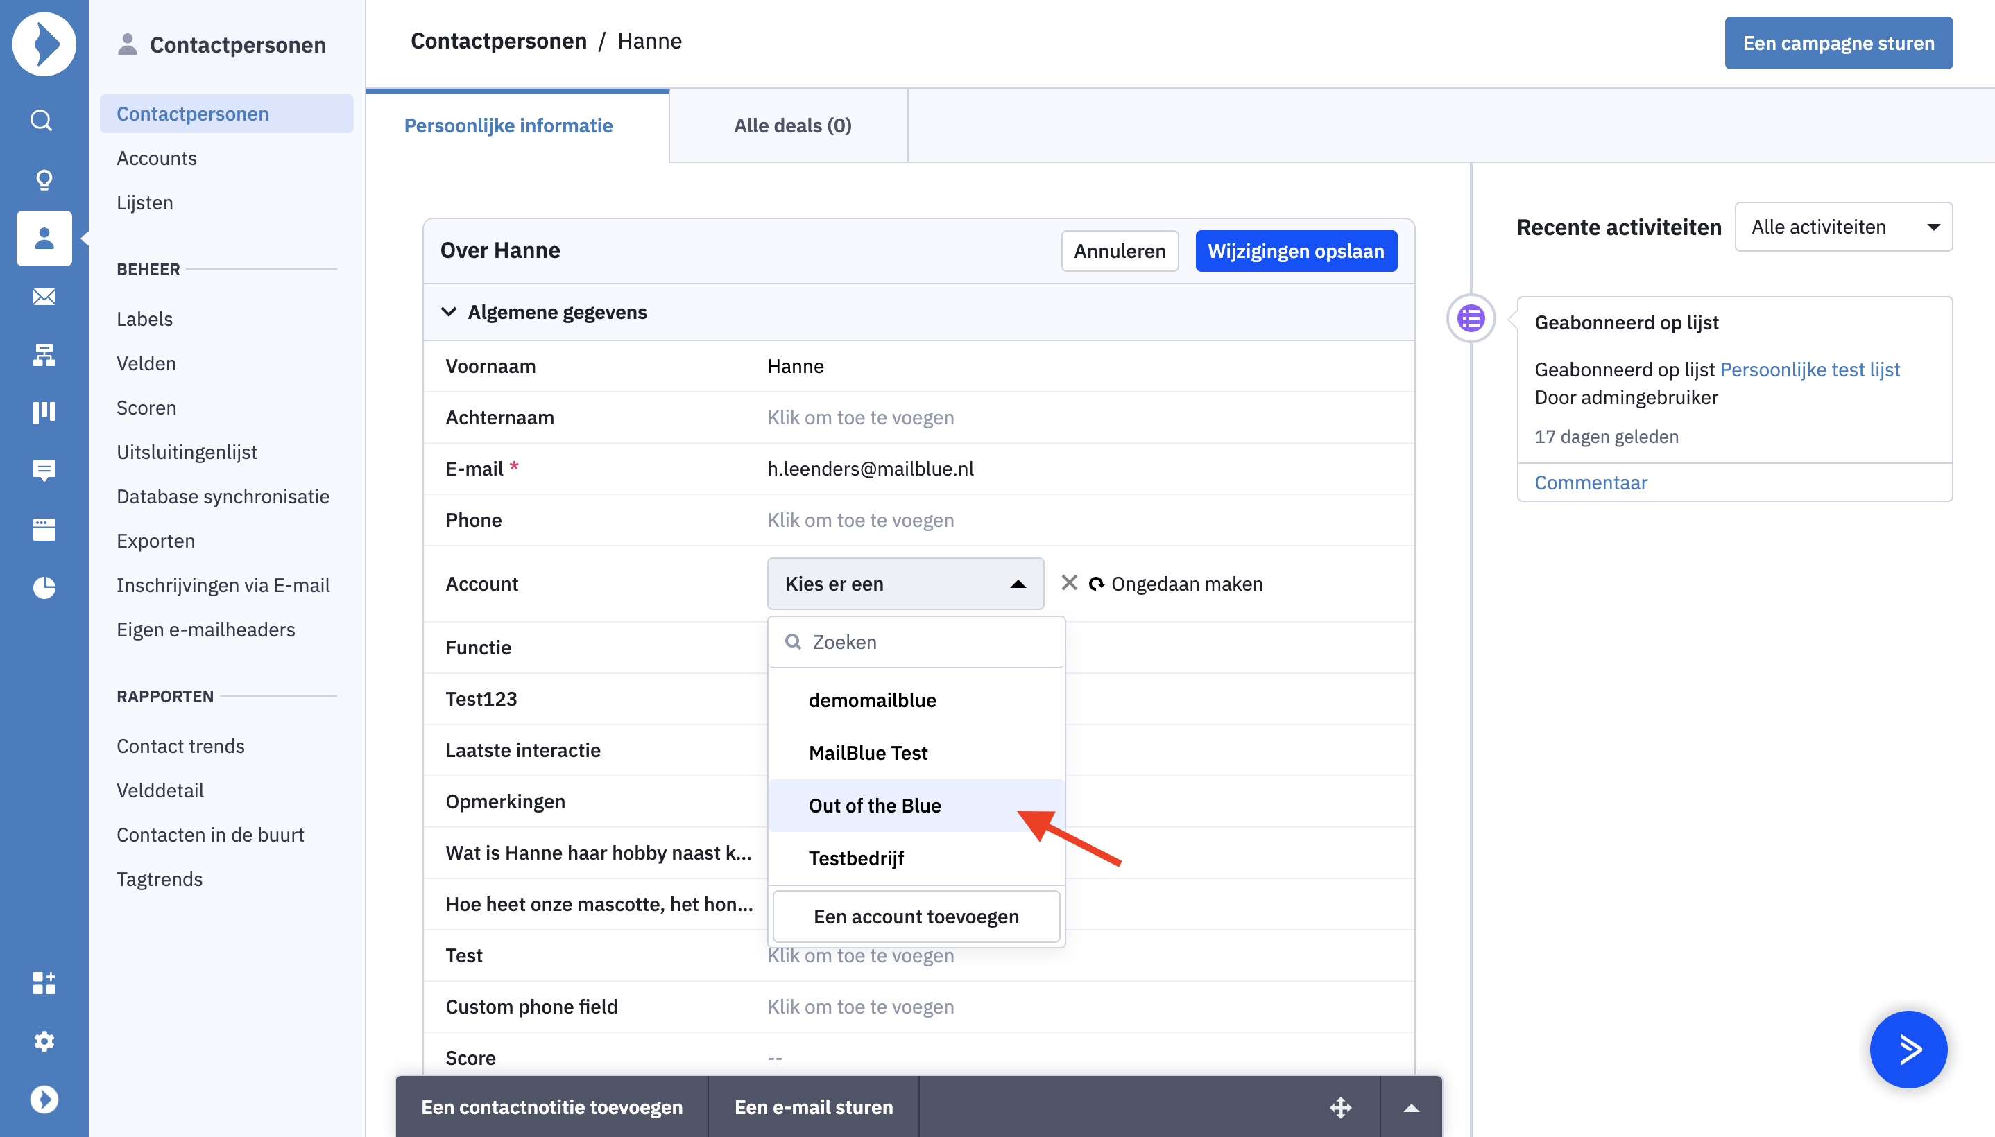Select Testbedrijf from account list
The image size is (1995, 1137).
click(x=916, y=858)
